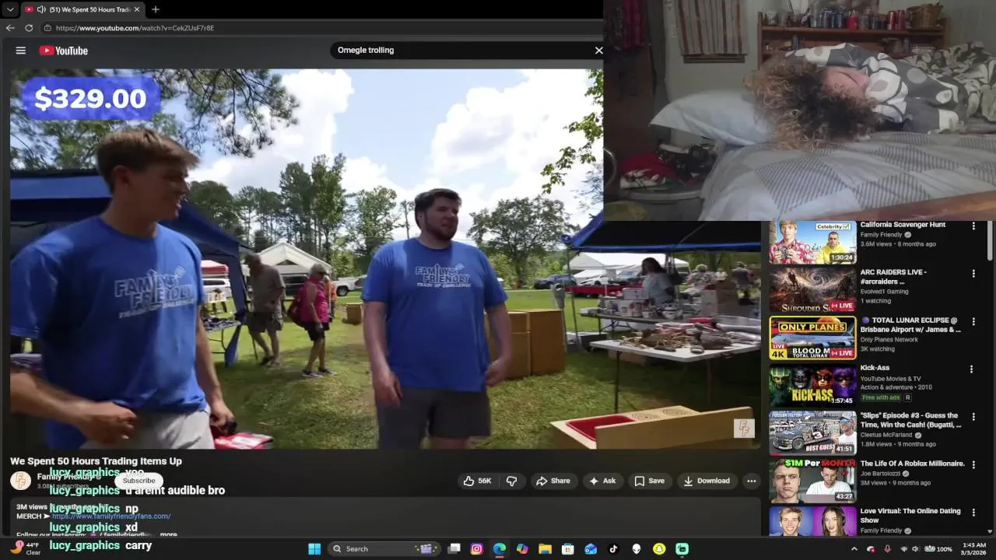Open California Scavenger Hunt video thumbnail
The height and width of the screenshot is (560, 996).
[812, 242]
